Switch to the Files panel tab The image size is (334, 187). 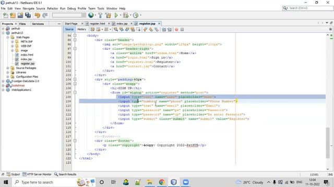(22, 24)
